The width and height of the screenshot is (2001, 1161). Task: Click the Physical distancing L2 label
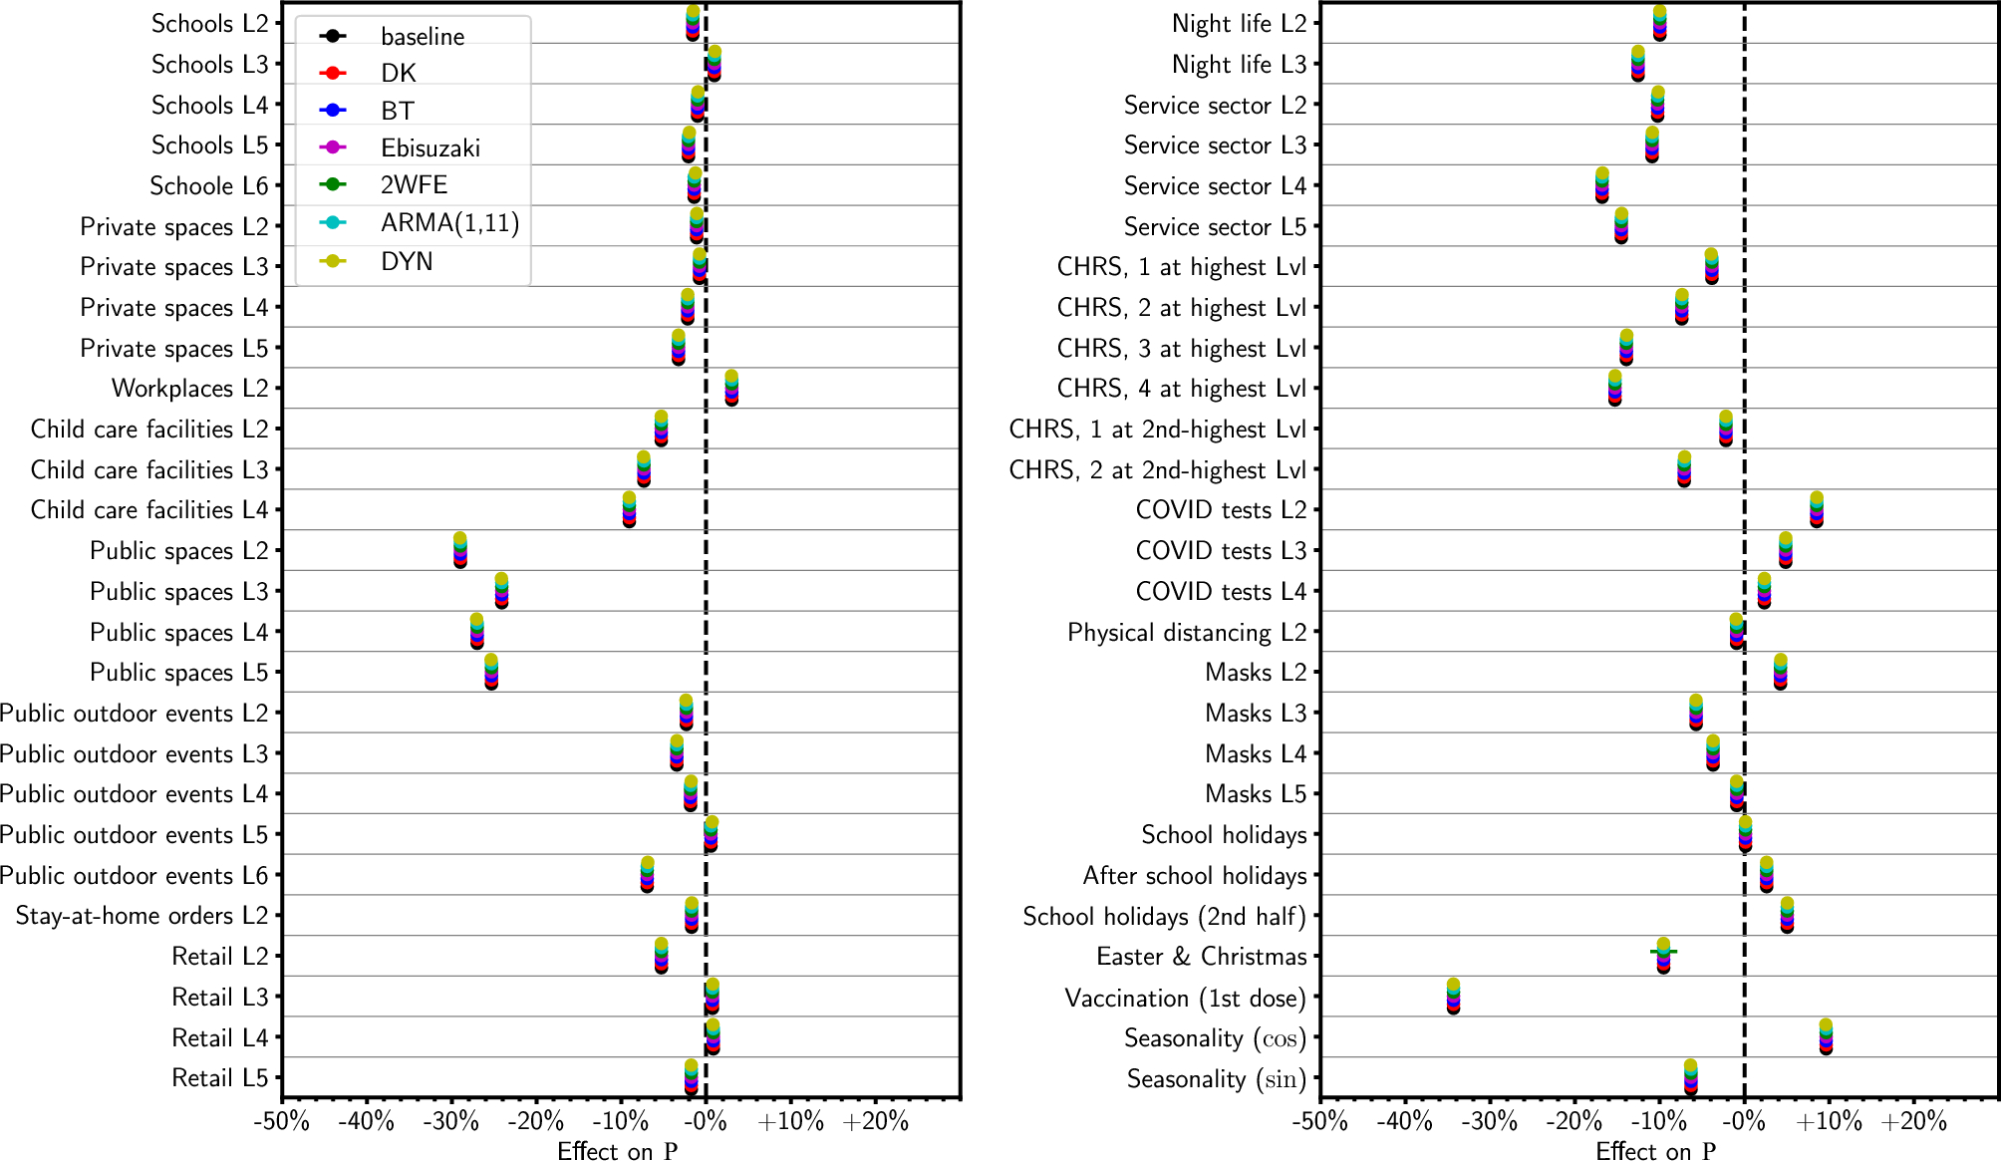1186,632
